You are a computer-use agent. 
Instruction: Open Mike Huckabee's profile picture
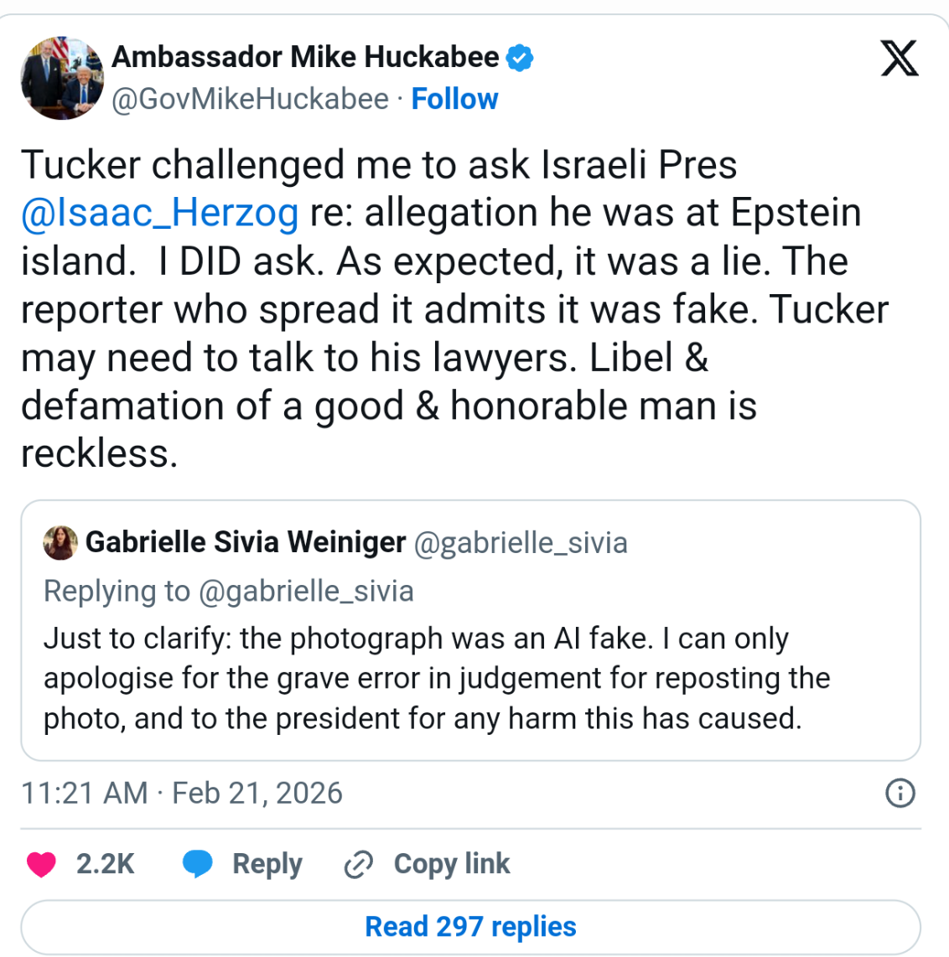click(62, 78)
